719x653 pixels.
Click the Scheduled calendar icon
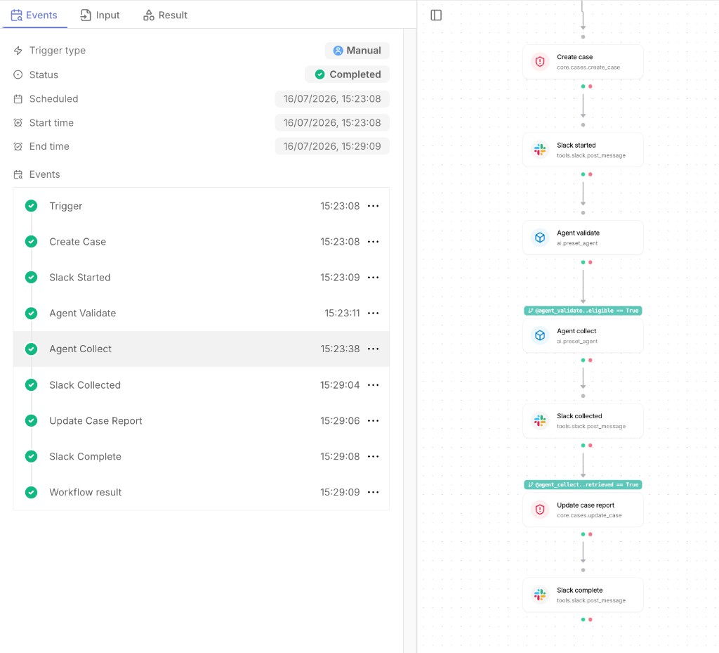(x=18, y=98)
